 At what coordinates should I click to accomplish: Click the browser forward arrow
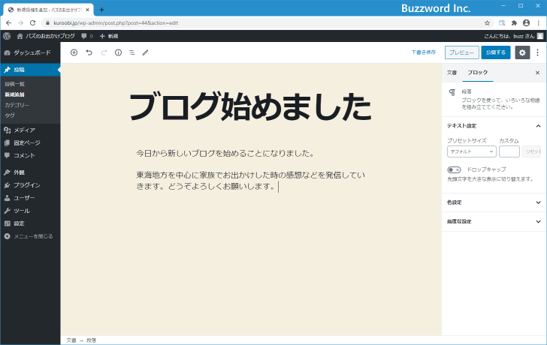point(20,23)
